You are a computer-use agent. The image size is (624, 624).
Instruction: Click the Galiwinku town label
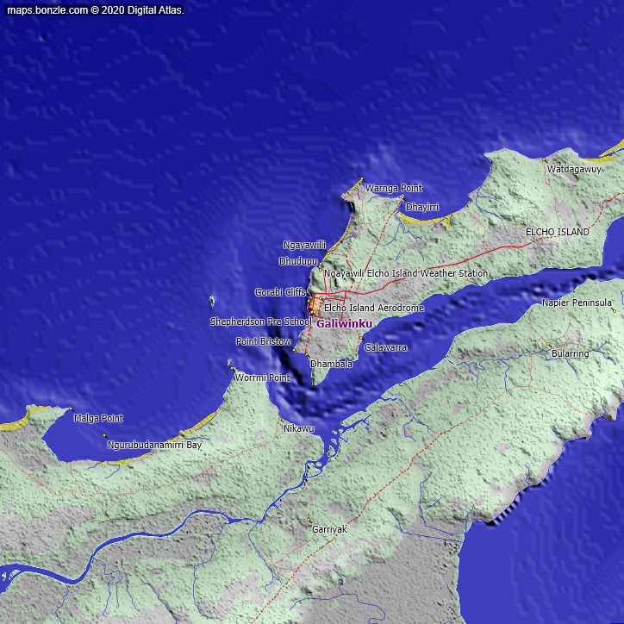pyautogui.click(x=345, y=324)
